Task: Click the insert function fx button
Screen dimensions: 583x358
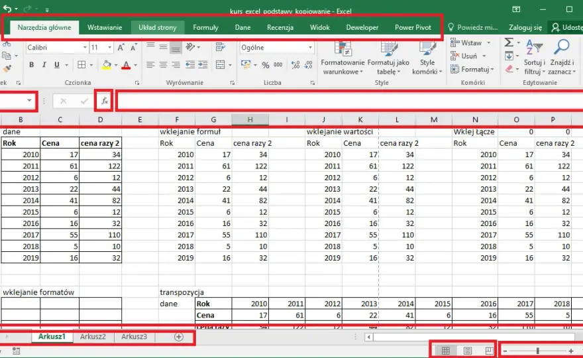Action: pos(105,101)
